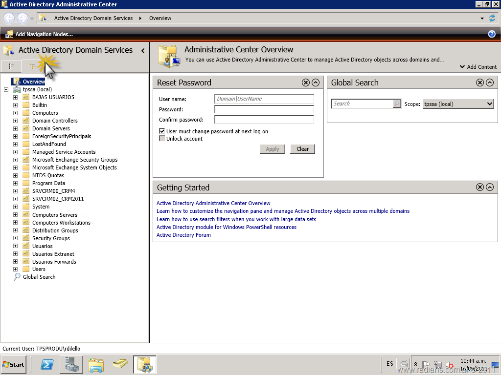The image size is (501, 375).
Task: Switch to list view navigation tab
Action: [x=11, y=66]
